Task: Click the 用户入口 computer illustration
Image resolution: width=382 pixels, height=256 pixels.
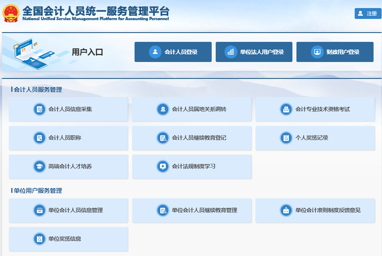Action: point(34,52)
